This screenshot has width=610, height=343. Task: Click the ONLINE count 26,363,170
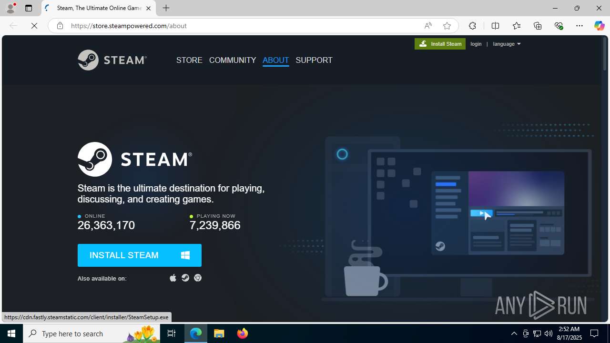point(106,225)
